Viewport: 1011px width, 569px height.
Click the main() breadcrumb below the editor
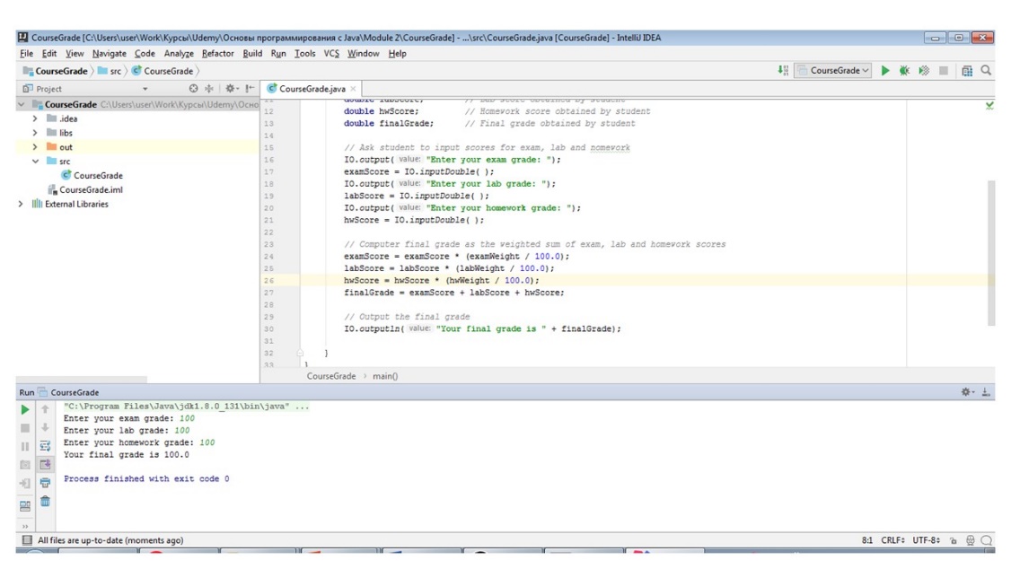[385, 376]
